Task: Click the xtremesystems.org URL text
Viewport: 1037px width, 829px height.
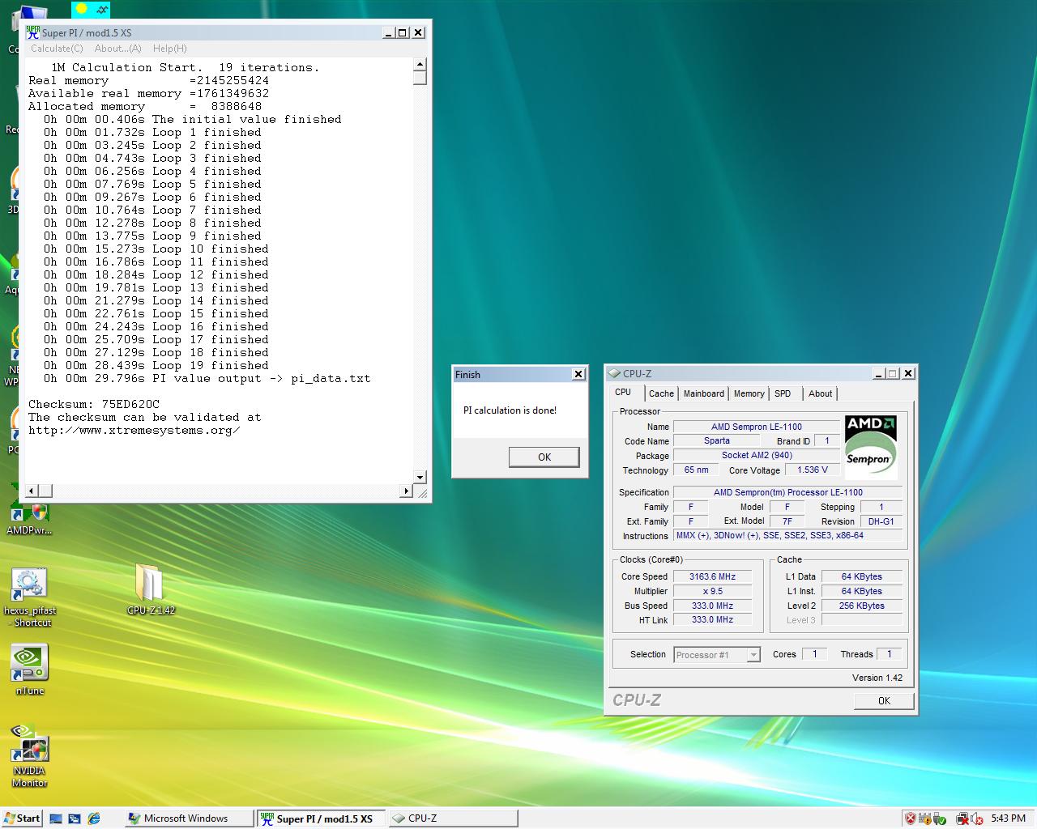Action: (x=134, y=430)
